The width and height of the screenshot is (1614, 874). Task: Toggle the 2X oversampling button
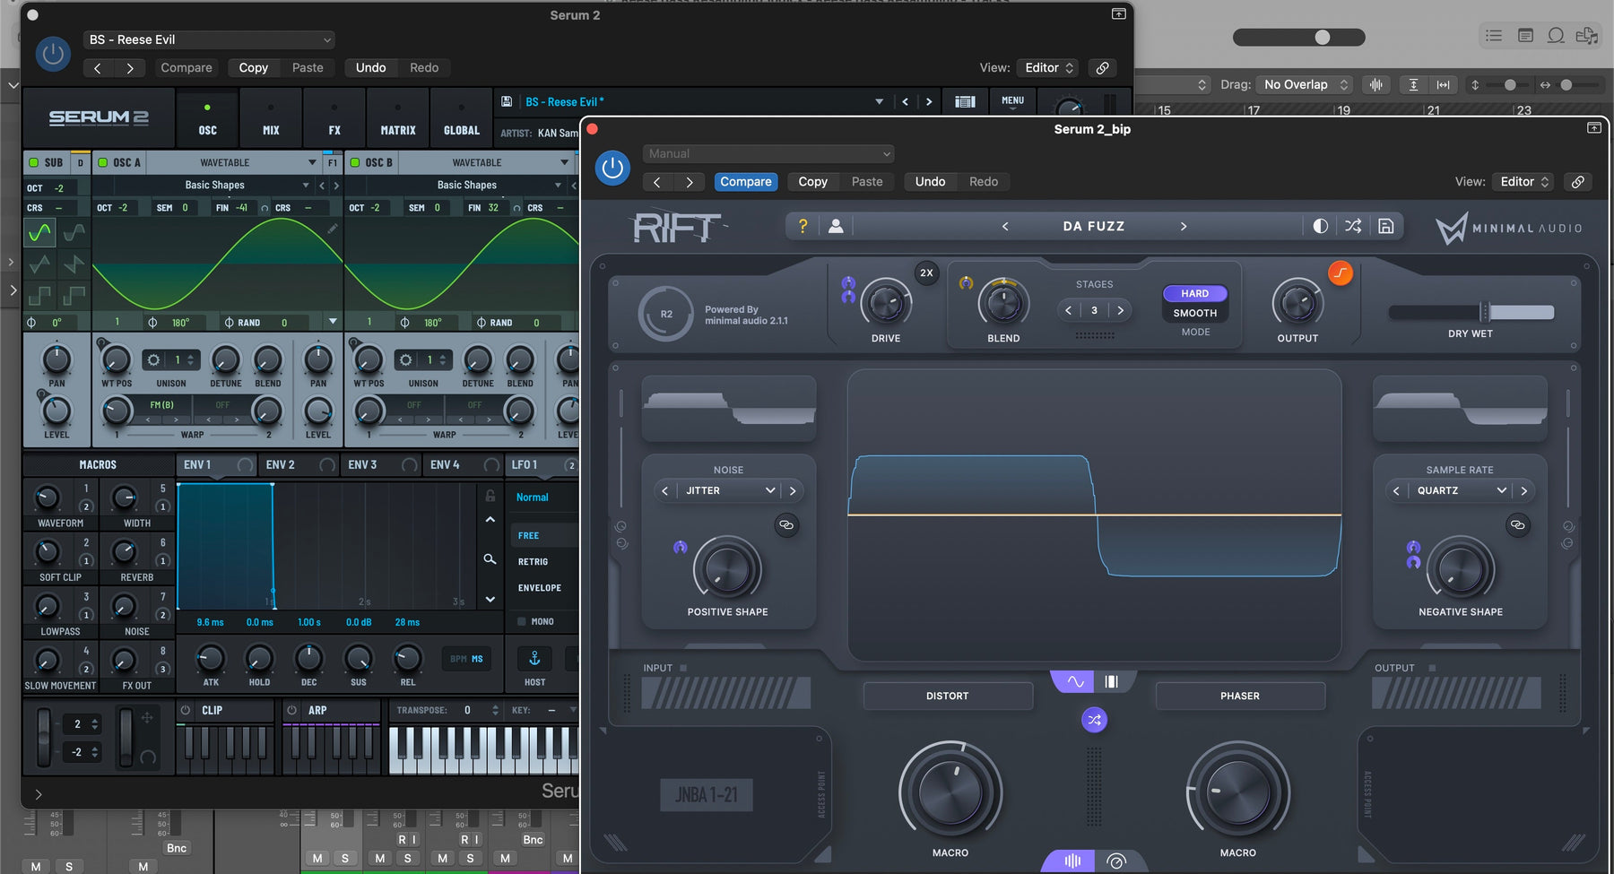pos(926,273)
